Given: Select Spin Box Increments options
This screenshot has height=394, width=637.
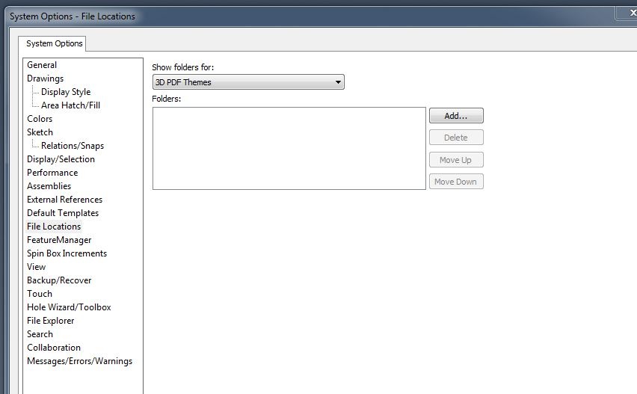Looking at the screenshot, I should pyautogui.click(x=67, y=253).
